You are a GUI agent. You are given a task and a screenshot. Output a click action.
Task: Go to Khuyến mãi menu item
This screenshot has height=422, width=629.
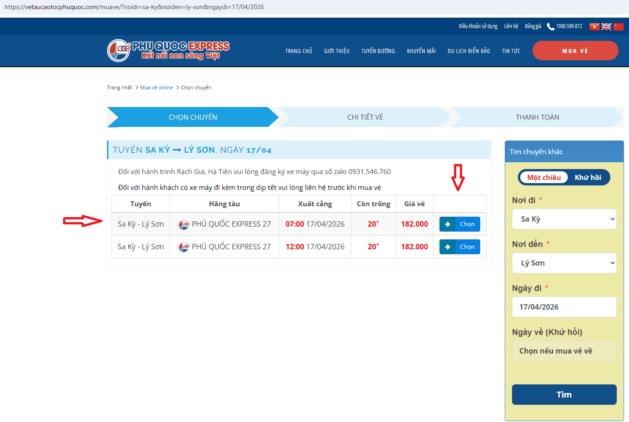tap(421, 51)
